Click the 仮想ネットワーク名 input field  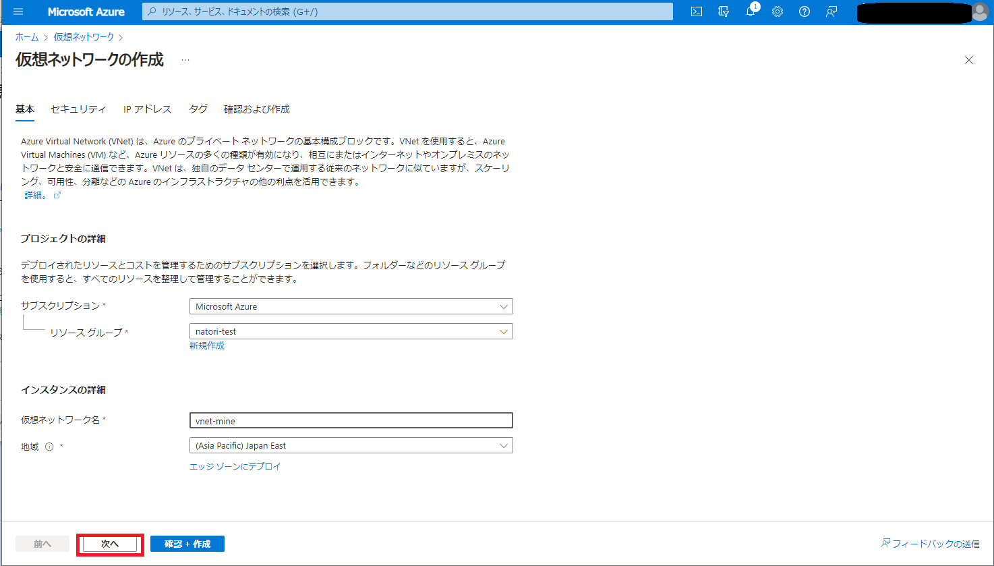coord(351,420)
